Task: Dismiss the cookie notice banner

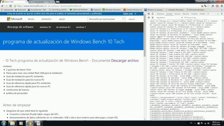Action: click(x=135, y=14)
